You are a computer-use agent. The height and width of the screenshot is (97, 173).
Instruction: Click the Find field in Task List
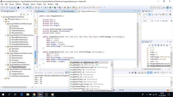[148, 21]
